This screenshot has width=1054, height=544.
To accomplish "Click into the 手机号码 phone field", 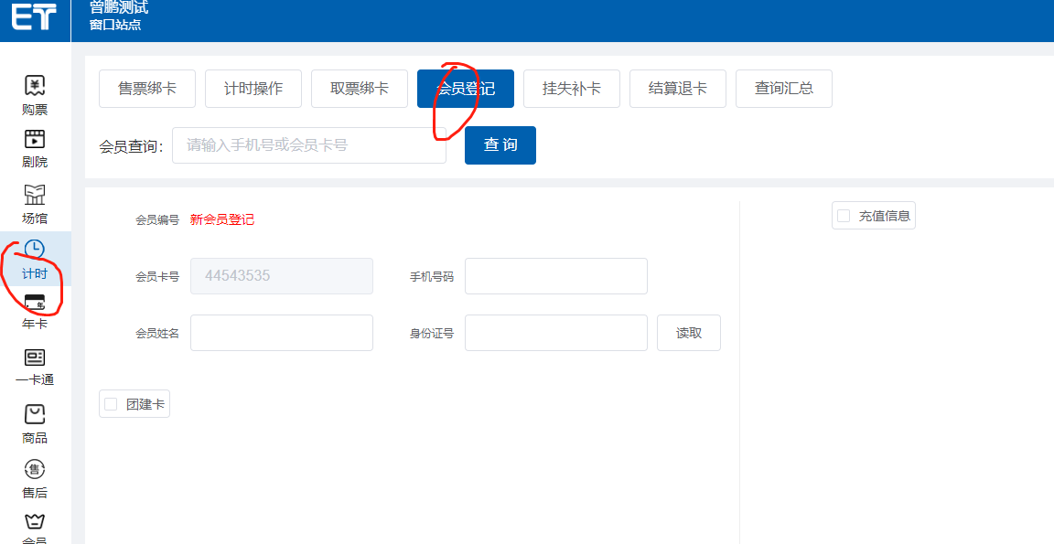I will click(x=555, y=276).
